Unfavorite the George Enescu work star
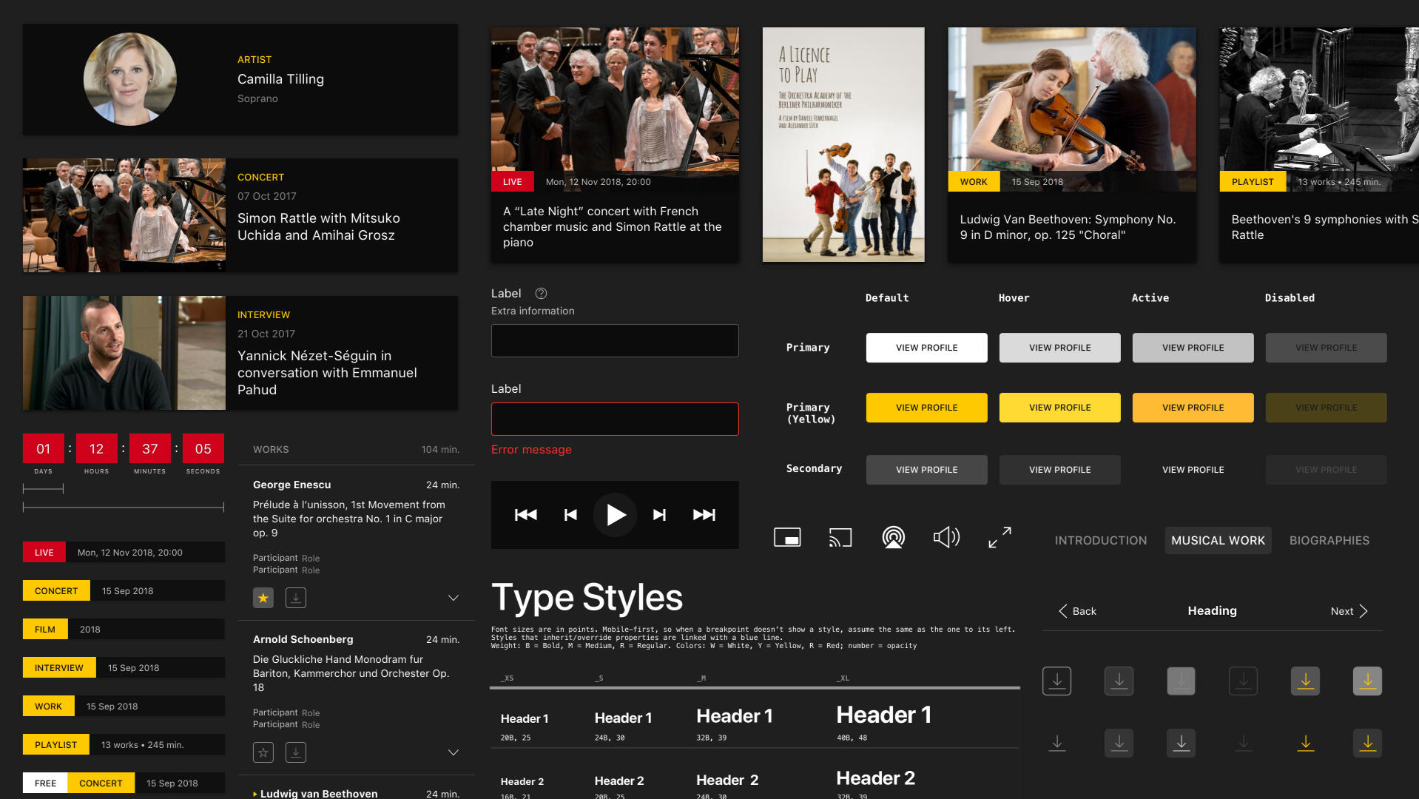The width and height of the screenshot is (1419, 799). pyautogui.click(x=263, y=598)
